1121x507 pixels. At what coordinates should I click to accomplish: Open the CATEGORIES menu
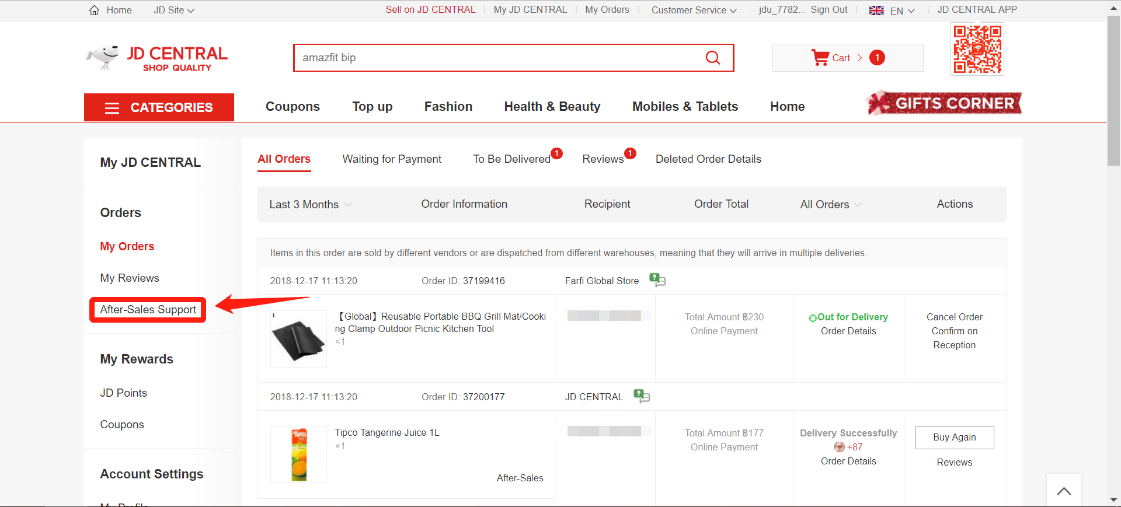(159, 107)
